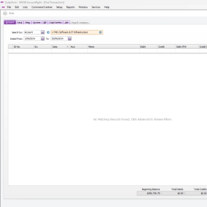The height and width of the screenshot is (207, 207).
Task: Sort by the Acct column header
Action: (x=79, y=47)
